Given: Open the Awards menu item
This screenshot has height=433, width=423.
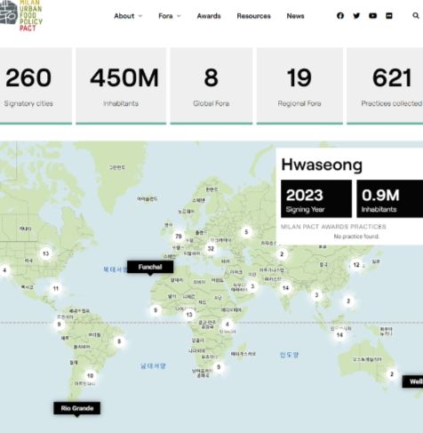Looking at the screenshot, I should pyautogui.click(x=209, y=16).
